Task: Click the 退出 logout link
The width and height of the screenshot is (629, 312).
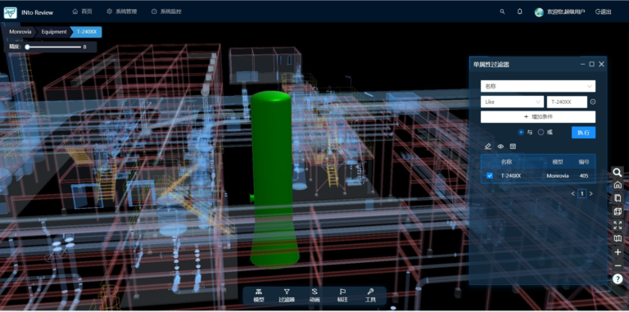Action: (604, 12)
